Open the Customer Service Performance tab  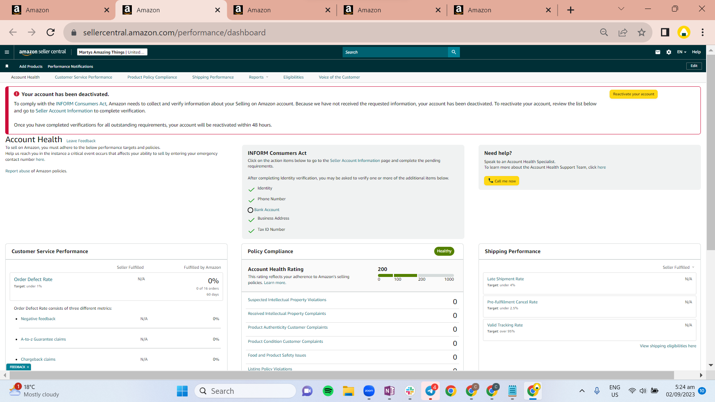[83, 77]
